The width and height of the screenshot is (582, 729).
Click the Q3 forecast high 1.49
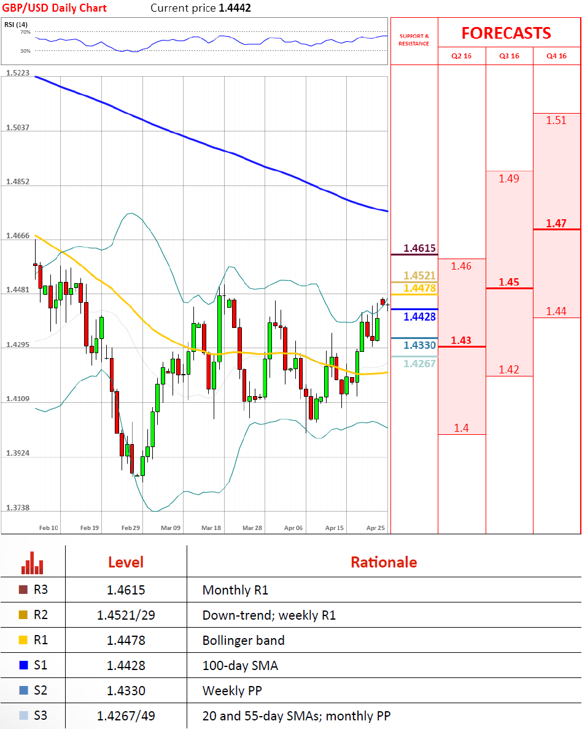pyautogui.click(x=509, y=179)
